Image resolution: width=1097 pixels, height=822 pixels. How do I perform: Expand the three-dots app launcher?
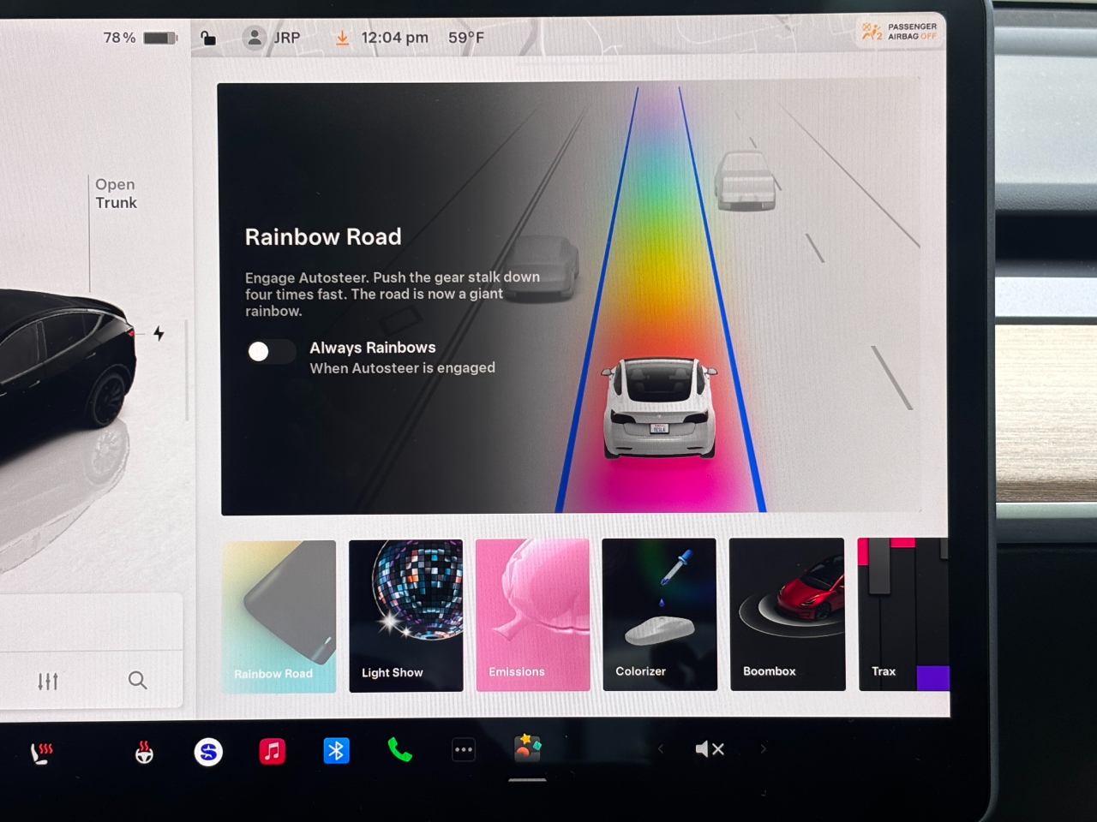(464, 750)
